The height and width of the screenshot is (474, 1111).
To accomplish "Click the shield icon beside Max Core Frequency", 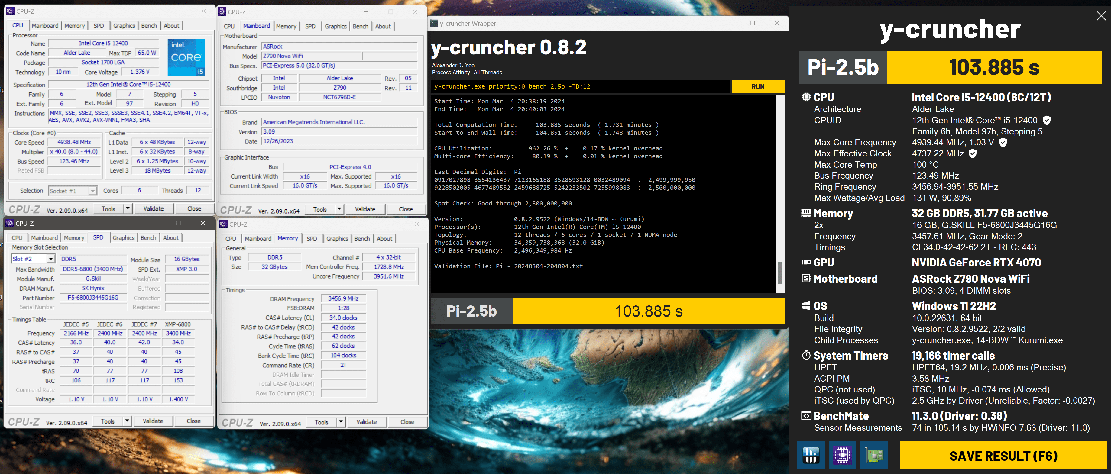I will click(x=1003, y=142).
